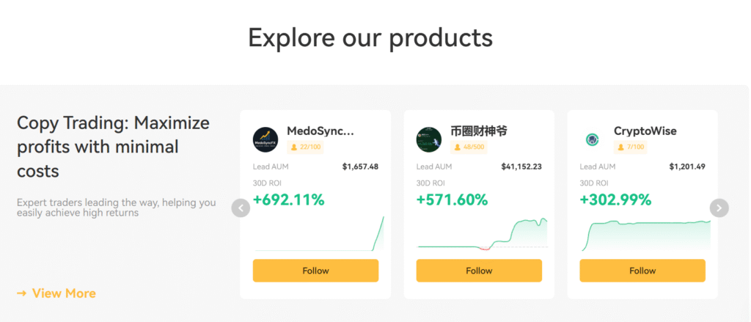Click the MedoSync ROI chart
The image size is (751, 322).
(317, 235)
